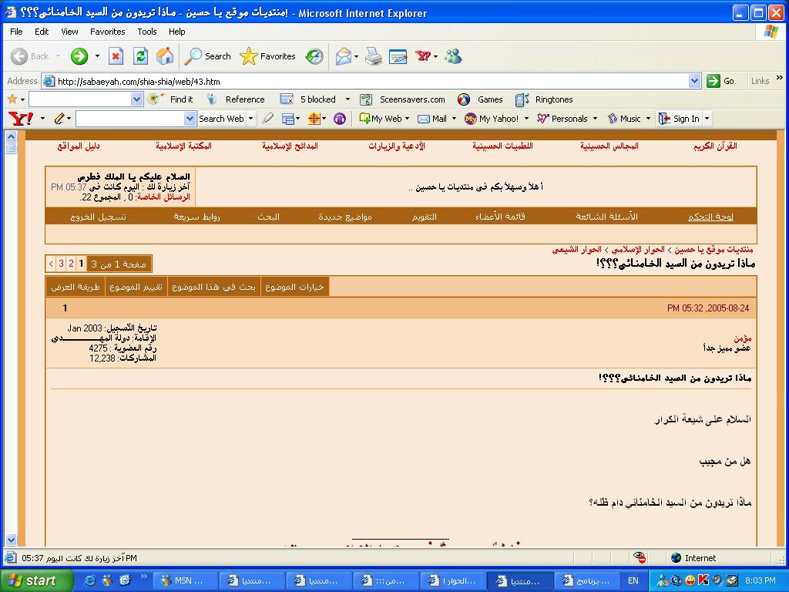Image resolution: width=789 pixels, height=592 pixels.
Task: Open the Search pane from the toolbar
Action: coord(207,56)
